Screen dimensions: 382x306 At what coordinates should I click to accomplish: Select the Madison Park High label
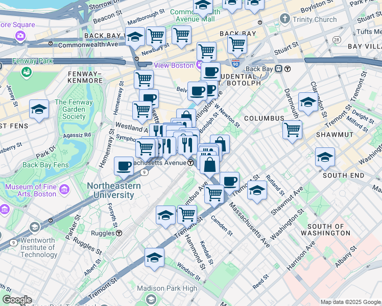coord(167,289)
